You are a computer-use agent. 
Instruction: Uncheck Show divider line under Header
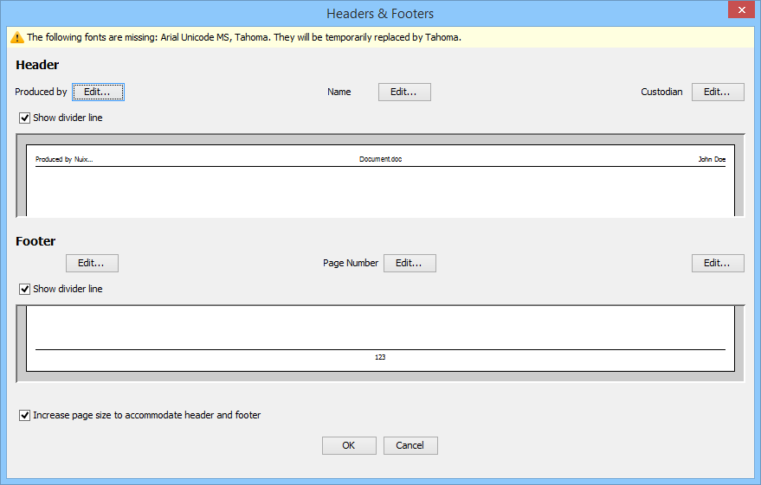25,118
